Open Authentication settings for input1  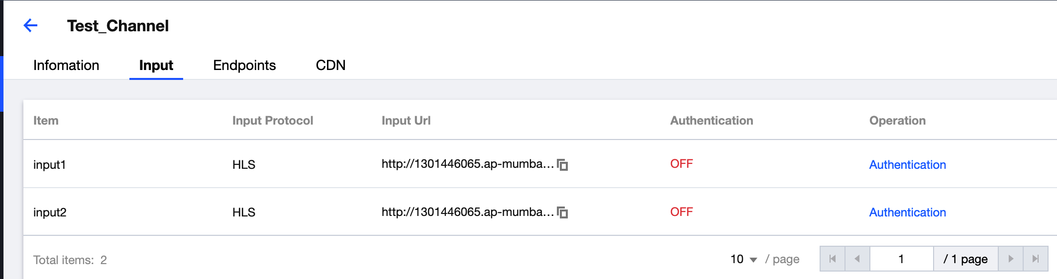[907, 165]
